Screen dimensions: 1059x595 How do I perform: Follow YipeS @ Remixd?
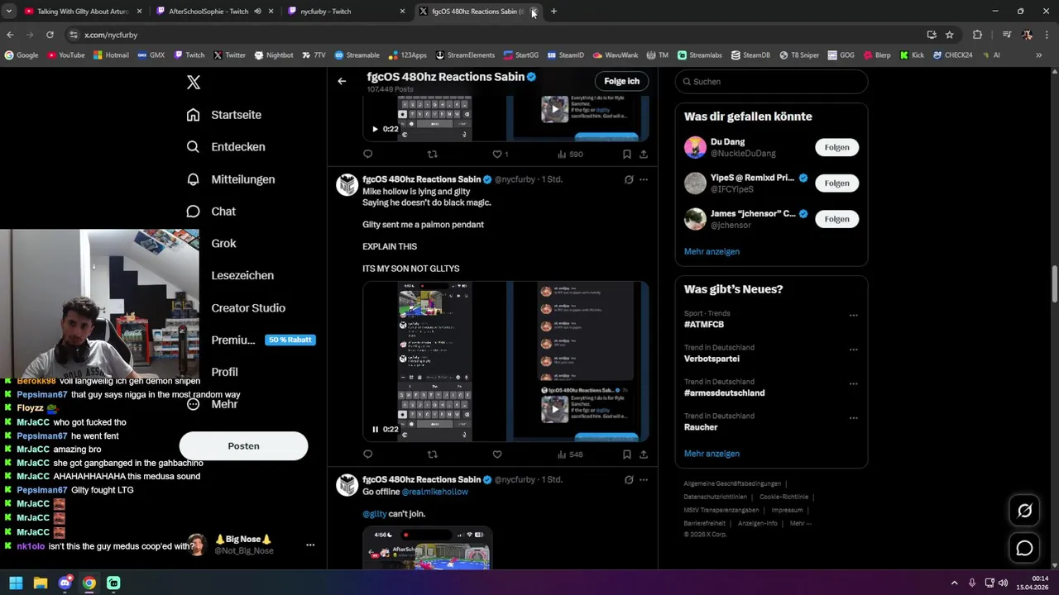836,183
